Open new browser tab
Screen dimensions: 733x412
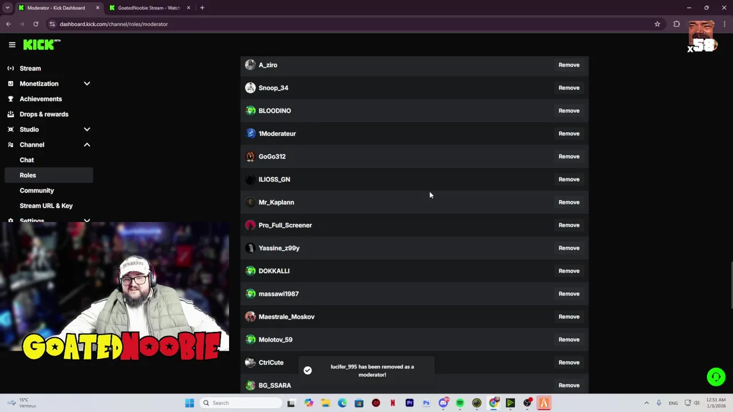(x=202, y=8)
